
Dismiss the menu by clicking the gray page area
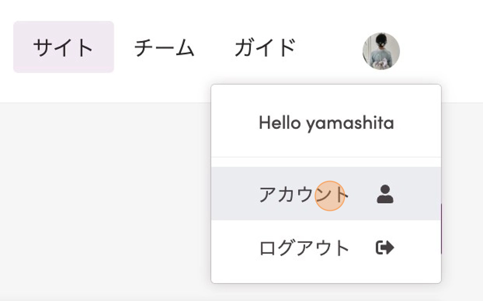coord(103,194)
